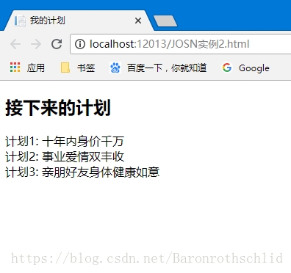Click the heading 接下来的计划

point(58,108)
